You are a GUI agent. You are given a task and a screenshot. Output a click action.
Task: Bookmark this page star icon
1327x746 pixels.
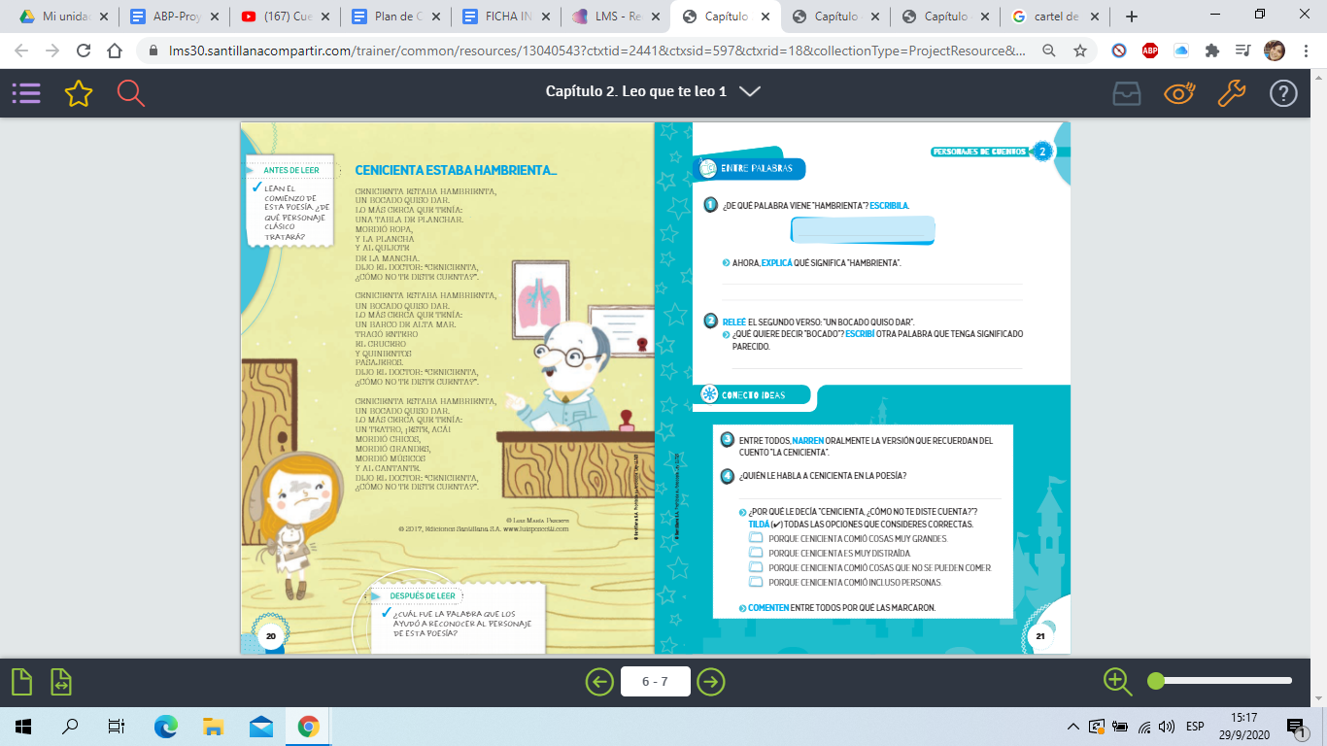(1079, 51)
